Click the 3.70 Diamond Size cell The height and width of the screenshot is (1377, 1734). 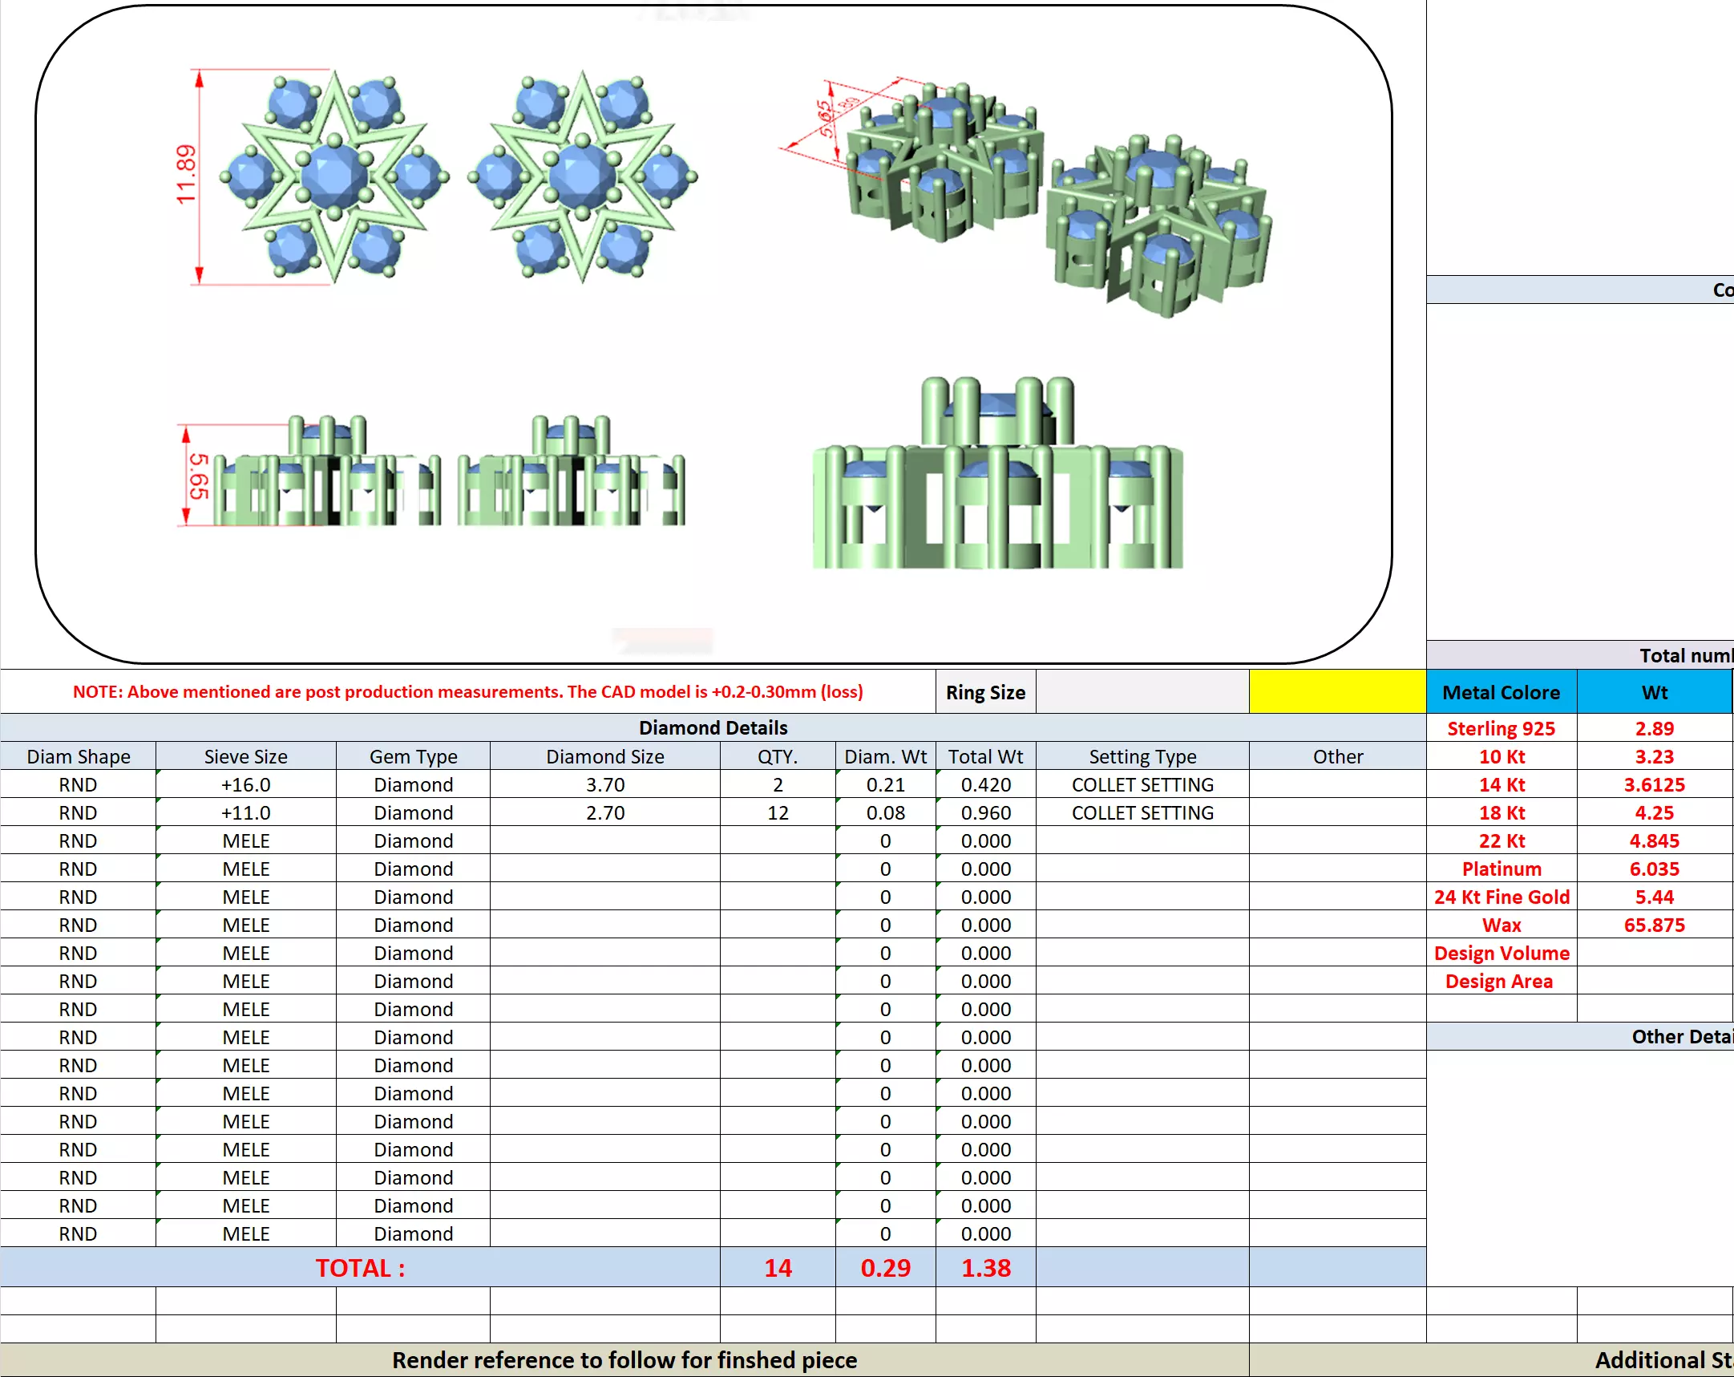pos(604,784)
